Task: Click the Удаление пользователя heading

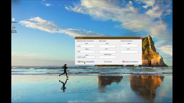Action: (126, 41)
